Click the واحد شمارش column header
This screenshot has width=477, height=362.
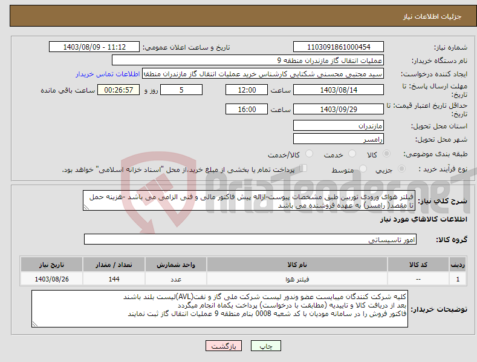point(176,265)
